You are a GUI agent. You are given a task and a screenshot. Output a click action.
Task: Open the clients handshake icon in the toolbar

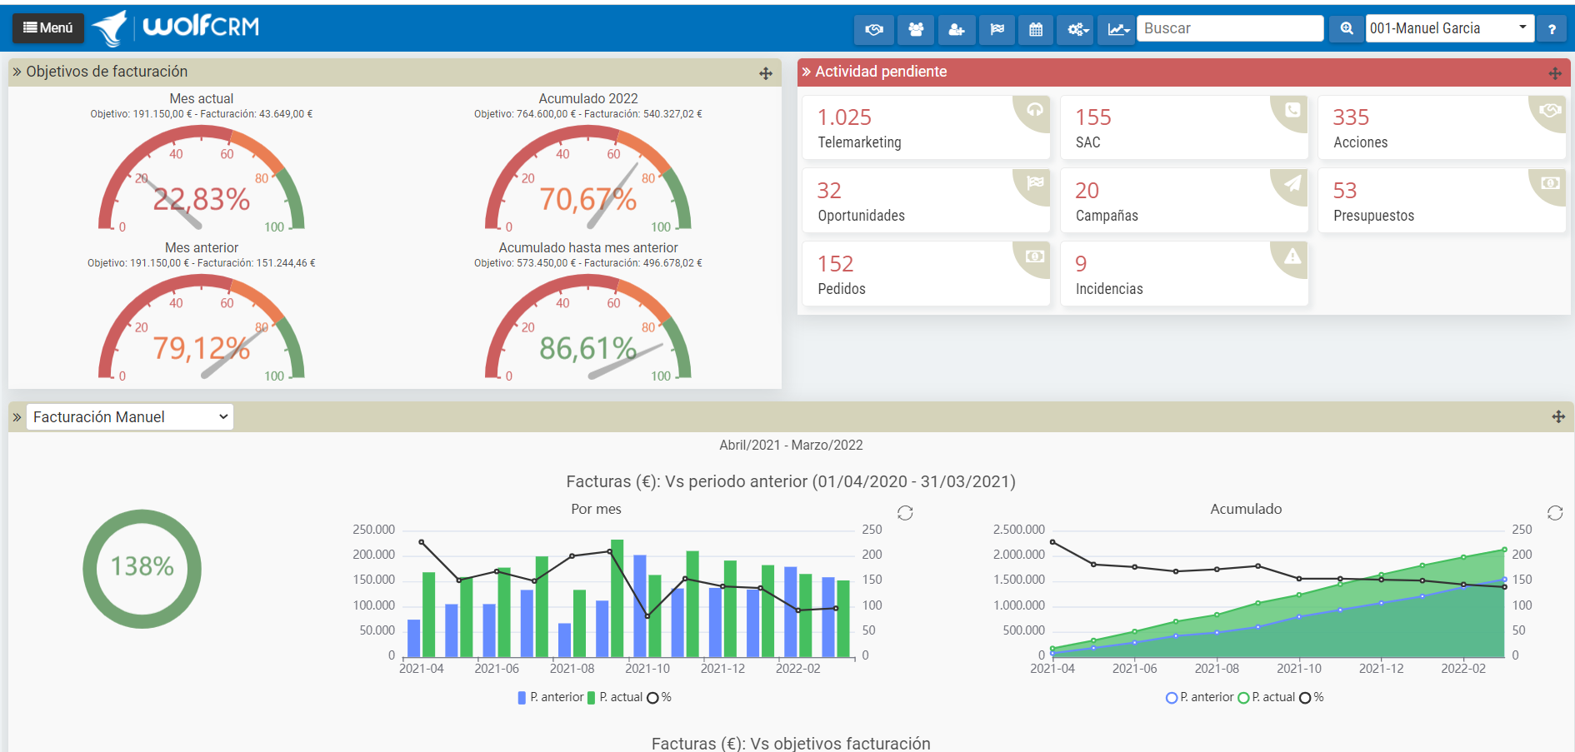(873, 28)
